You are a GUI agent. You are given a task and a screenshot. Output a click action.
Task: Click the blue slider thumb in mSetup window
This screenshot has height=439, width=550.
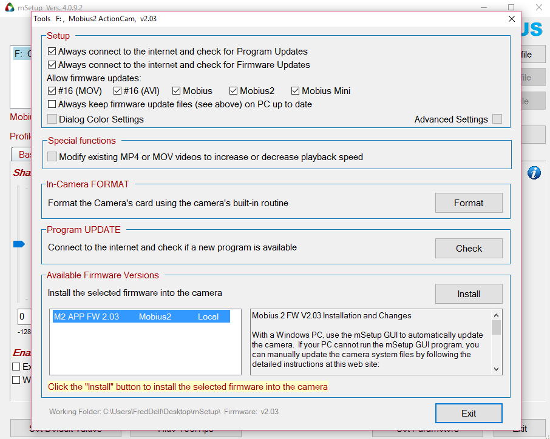(19, 244)
